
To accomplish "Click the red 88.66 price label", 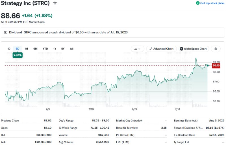I will [216, 65].
